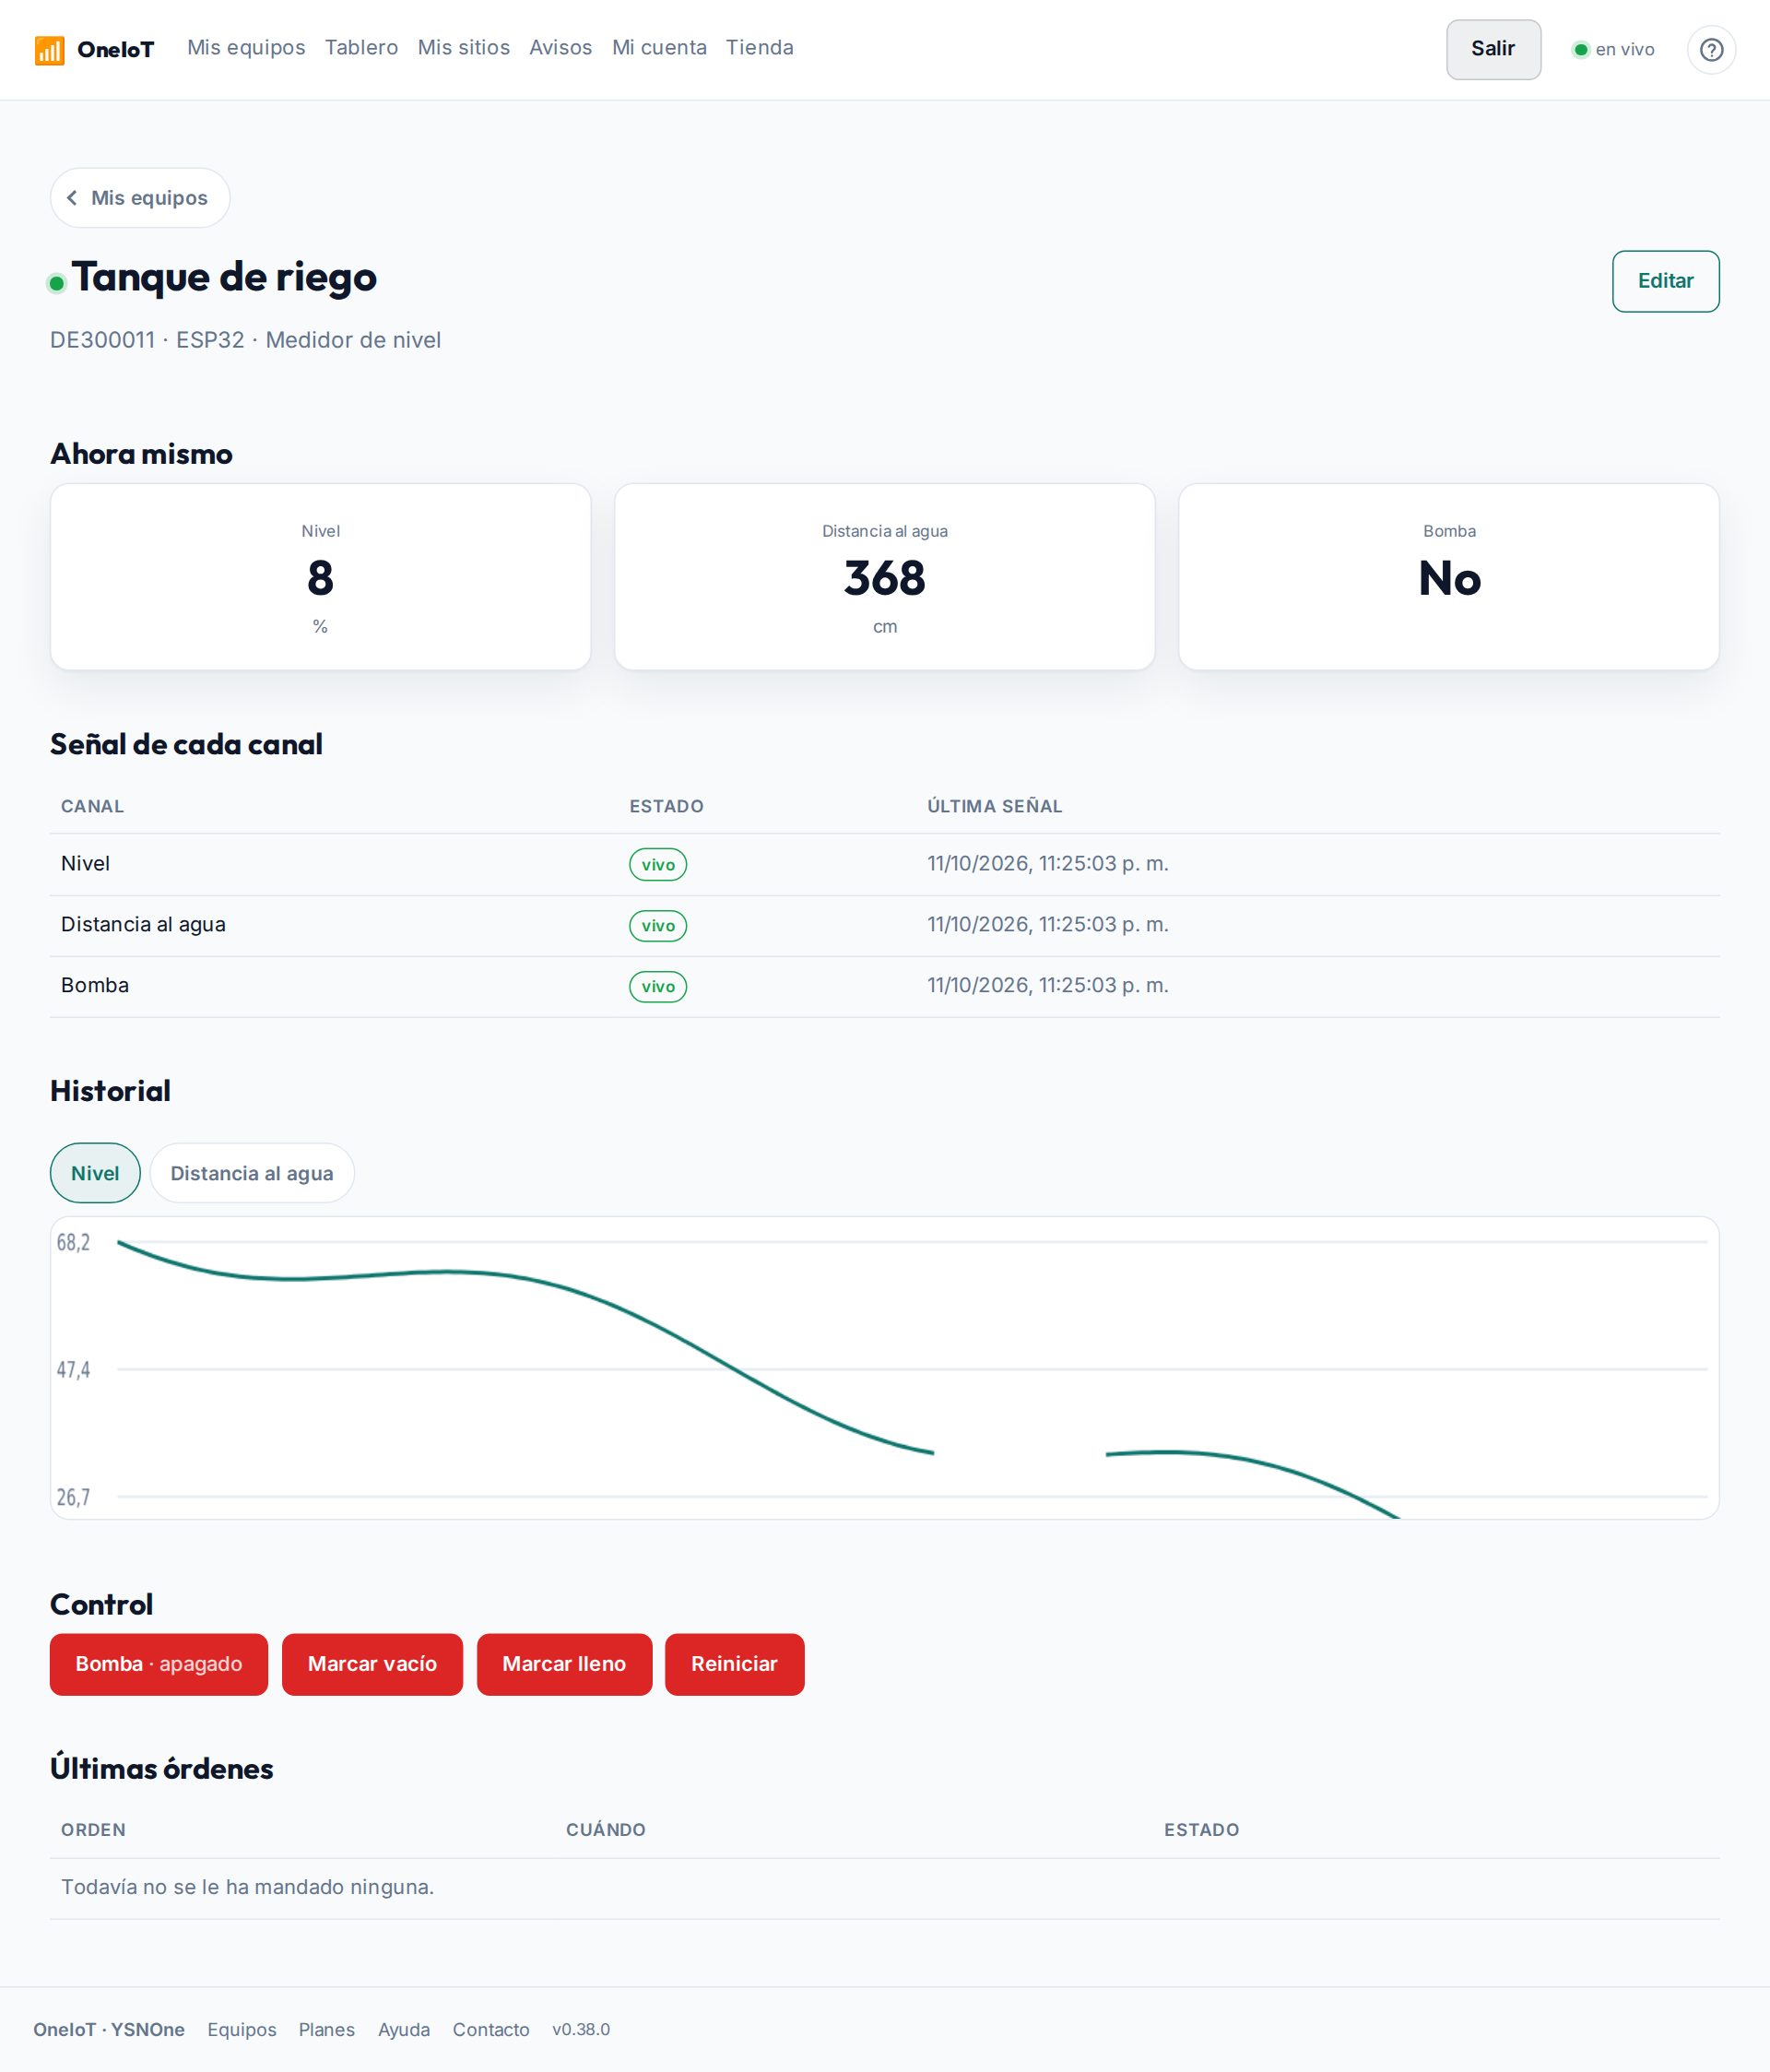This screenshot has width=1770, height=2072.
Task: Click the Distancia al agua 368 cm card
Action: [885, 577]
